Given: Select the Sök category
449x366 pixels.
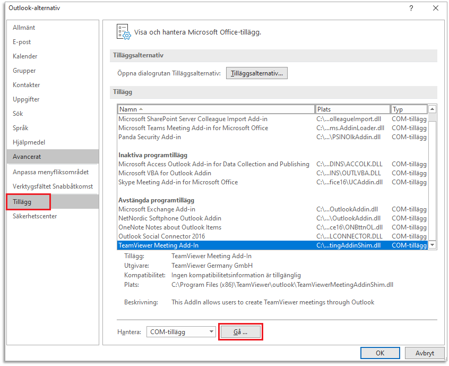Looking at the screenshot, I should click(53, 114).
